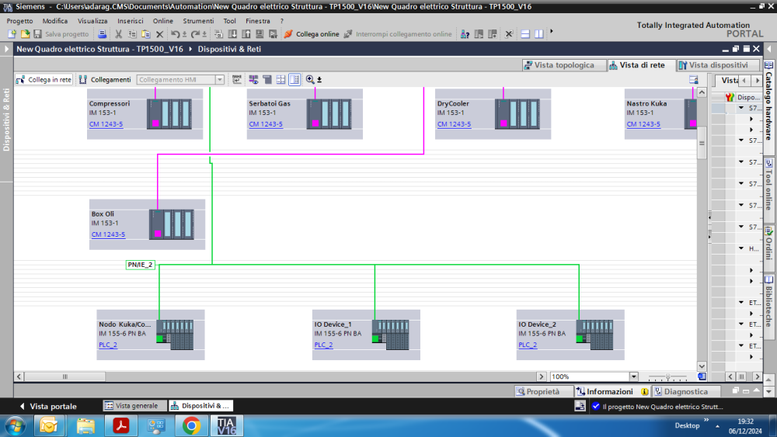Click the Copy toolbar icon
This screenshot has height=437, width=777.
pyautogui.click(x=132, y=34)
